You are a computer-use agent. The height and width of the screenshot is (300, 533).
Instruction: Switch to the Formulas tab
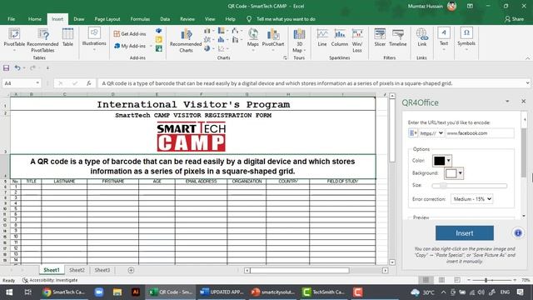click(140, 19)
